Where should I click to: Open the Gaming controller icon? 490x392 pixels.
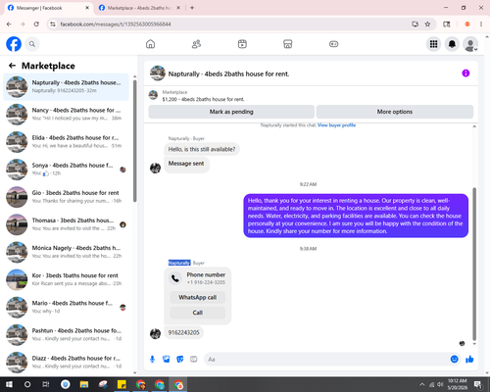[x=333, y=44]
